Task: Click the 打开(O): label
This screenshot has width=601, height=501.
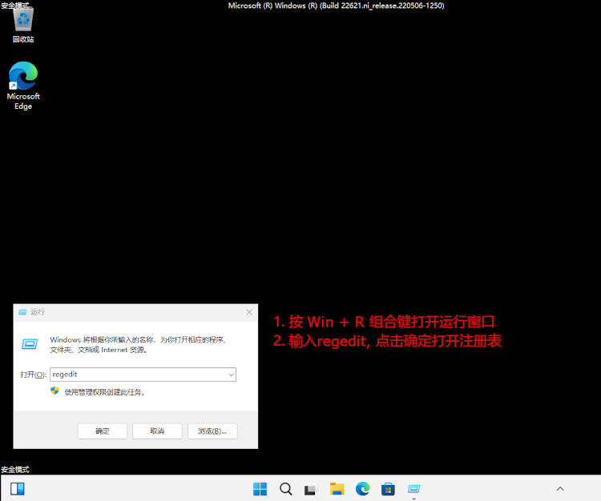Action: point(34,375)
